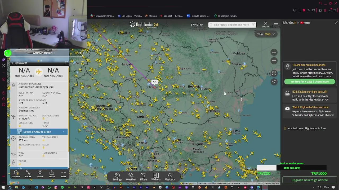Switch to Mixamo tab

[x=151, y=16]
